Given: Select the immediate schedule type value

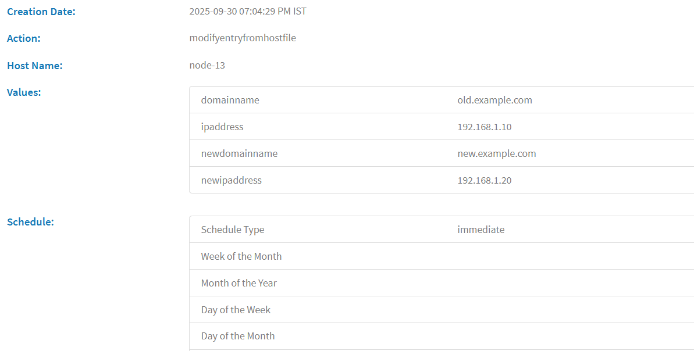Looking at the screenshot, I should 481,230.
